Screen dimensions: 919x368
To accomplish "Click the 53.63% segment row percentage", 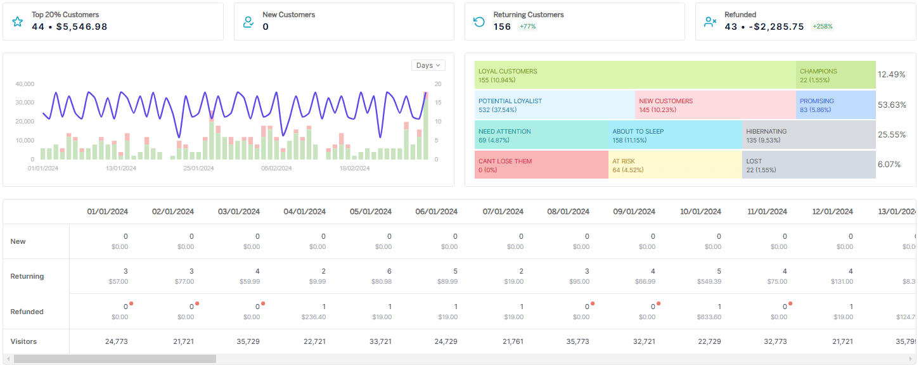I will tap(892, 105).
